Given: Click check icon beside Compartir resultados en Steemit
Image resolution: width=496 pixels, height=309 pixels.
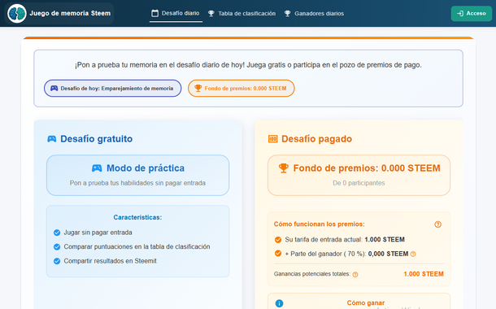Looking at the screenshot, I should coord(57,261).
